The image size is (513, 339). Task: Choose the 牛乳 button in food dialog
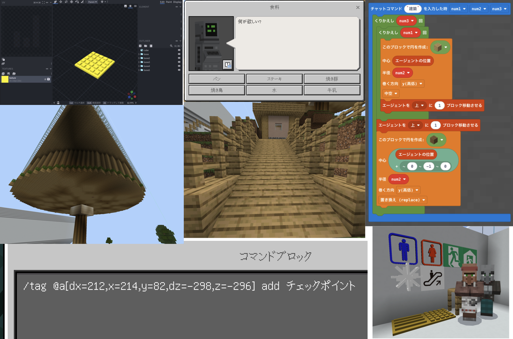pyautogui.click(x=332, y=90)
